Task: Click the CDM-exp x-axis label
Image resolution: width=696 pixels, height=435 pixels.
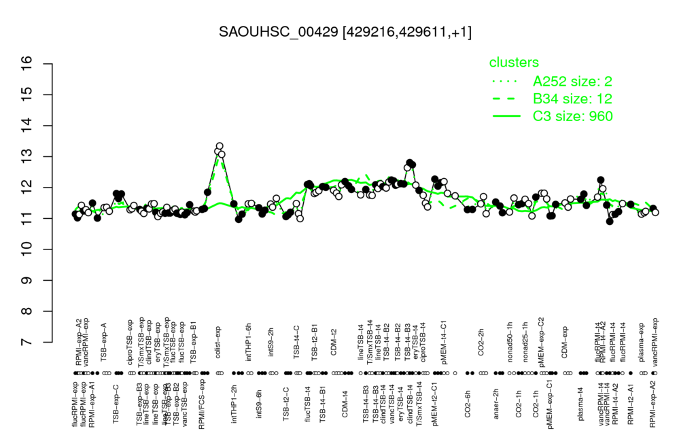Action: coord(564,343)
